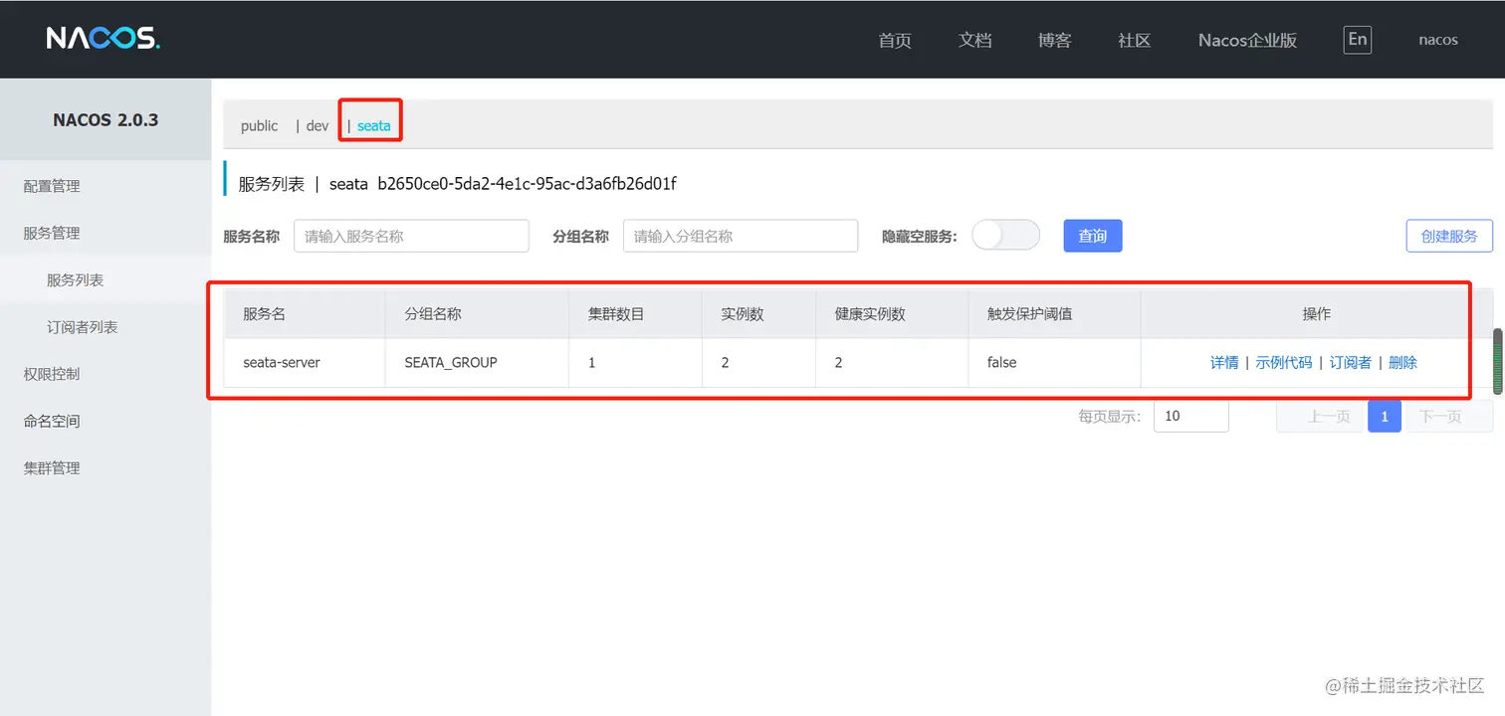Viewport: 1505px width, 716px height.
Task: Open the nacos user menu
Action: pyautogui.click(x=1438, y=40)
